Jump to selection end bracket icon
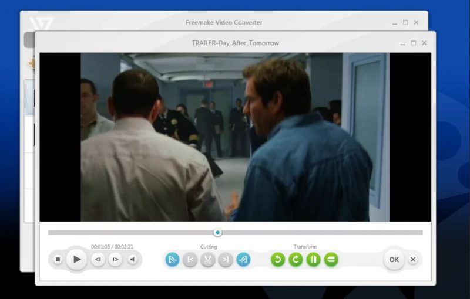Screen dimensions: 470x299 tap(226, 259)
